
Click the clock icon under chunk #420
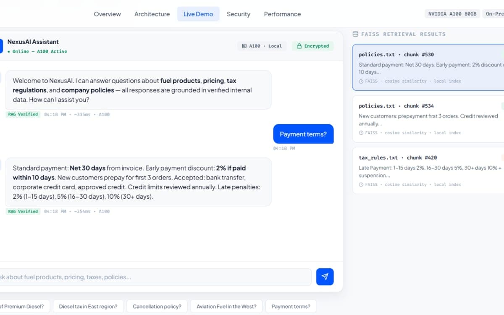361,184
